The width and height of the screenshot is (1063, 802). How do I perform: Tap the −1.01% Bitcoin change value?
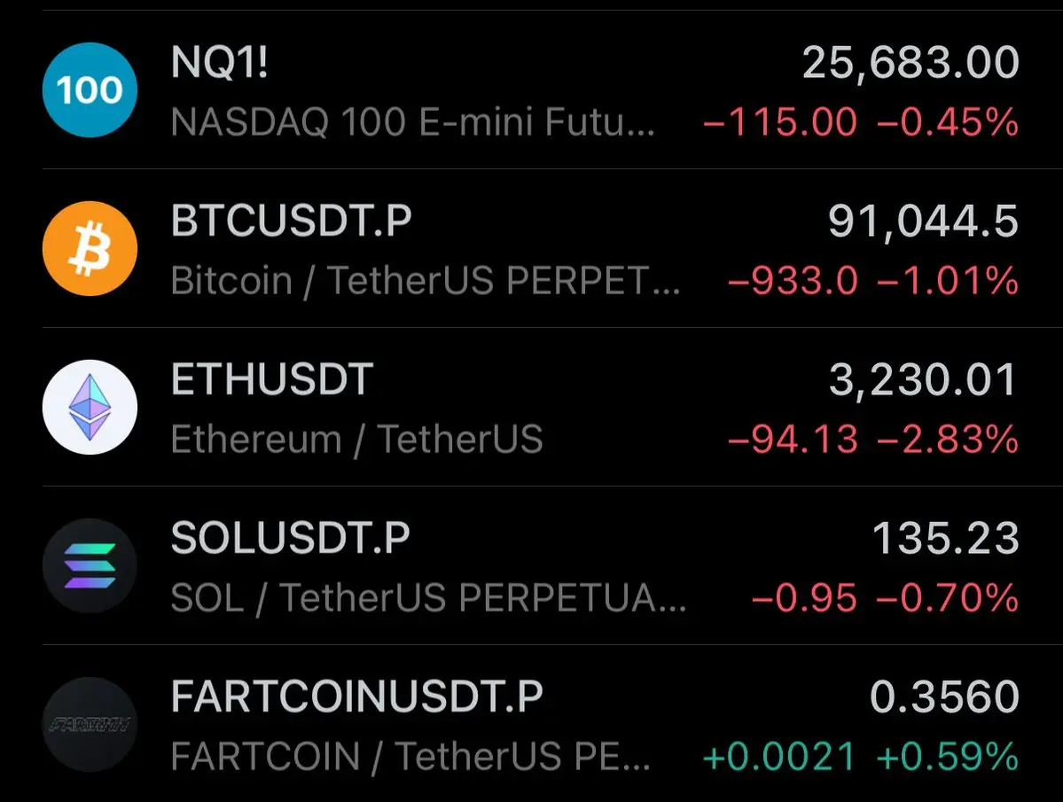[x=948, y=281]
